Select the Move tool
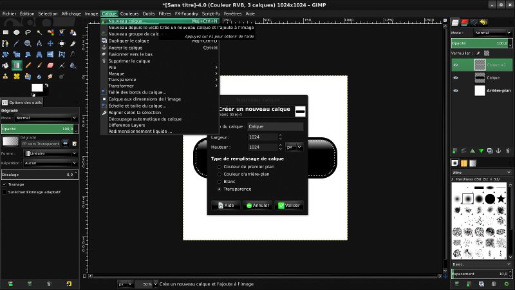 coord(50,43)
